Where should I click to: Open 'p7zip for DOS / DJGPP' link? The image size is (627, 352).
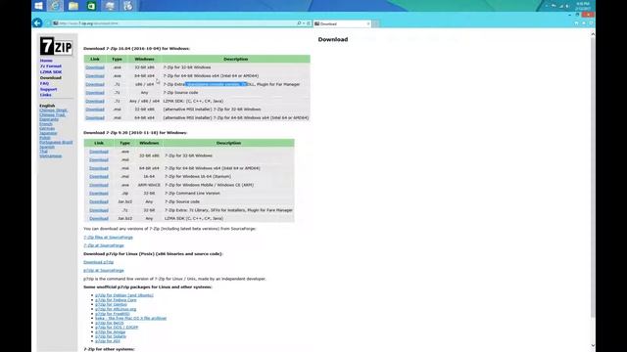(117, 328)
